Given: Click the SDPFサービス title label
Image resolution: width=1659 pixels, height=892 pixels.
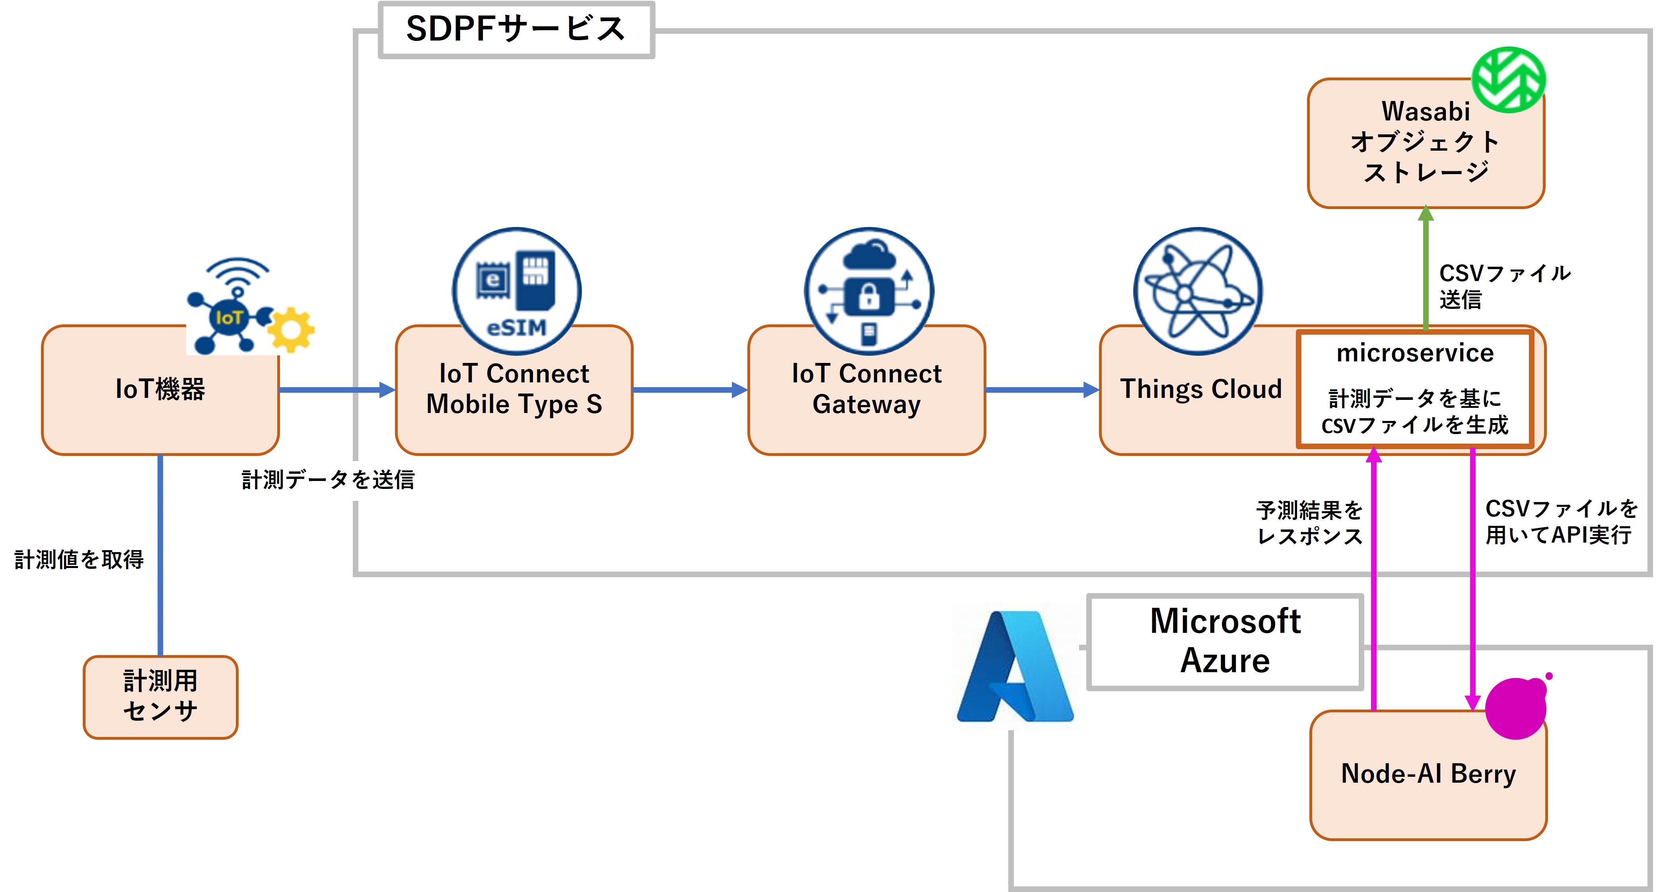Looking at the screenshot, I should tap(516, 29).
